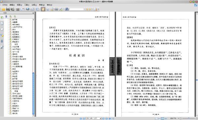Image resolution: width=198 pixels, height=120 pixels.
Task: Open the Comments menu (注释)
Action: (34, 5)
